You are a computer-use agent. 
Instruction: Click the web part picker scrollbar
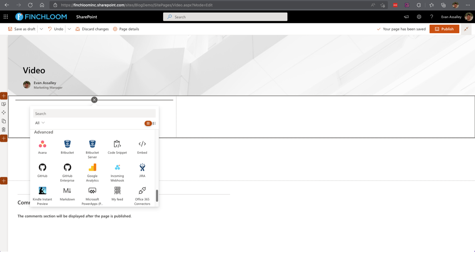tap(157, 196)
